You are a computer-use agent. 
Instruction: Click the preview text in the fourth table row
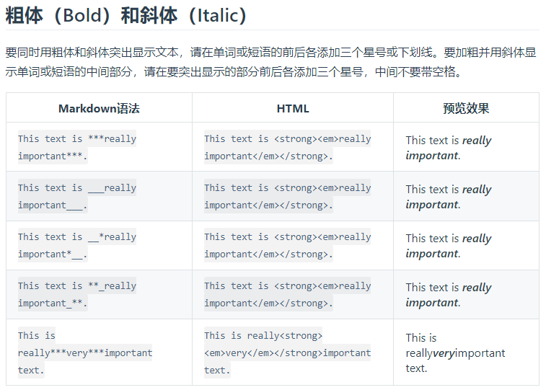[x=448, y=295]
